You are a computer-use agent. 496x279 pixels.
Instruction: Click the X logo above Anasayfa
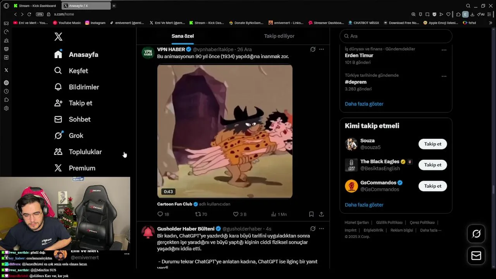(58, 37)
